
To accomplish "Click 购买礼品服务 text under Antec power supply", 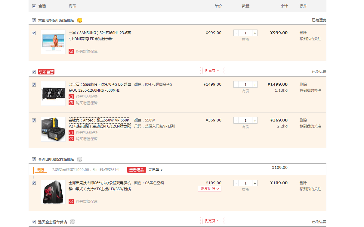I will pyautogui.click(x=87, y=133).
